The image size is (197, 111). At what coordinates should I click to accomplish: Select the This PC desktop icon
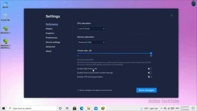[5, 5]
